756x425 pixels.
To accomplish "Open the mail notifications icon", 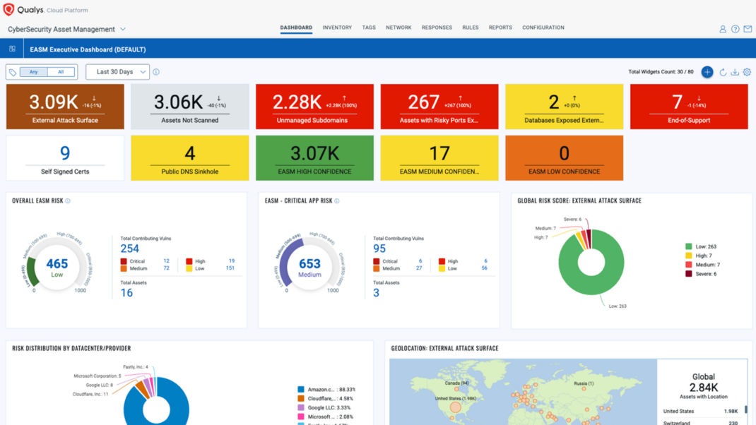I will tap(747, 29).
